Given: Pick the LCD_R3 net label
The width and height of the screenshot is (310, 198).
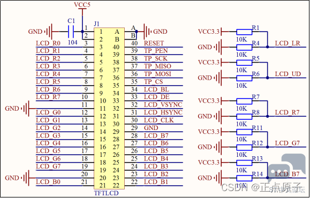Looking at the screenshot, I should click(48, 66).
